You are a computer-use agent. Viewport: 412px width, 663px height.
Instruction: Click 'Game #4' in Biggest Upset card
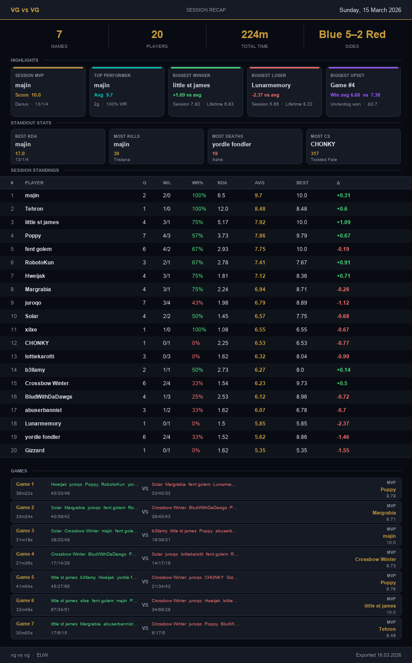343,85
